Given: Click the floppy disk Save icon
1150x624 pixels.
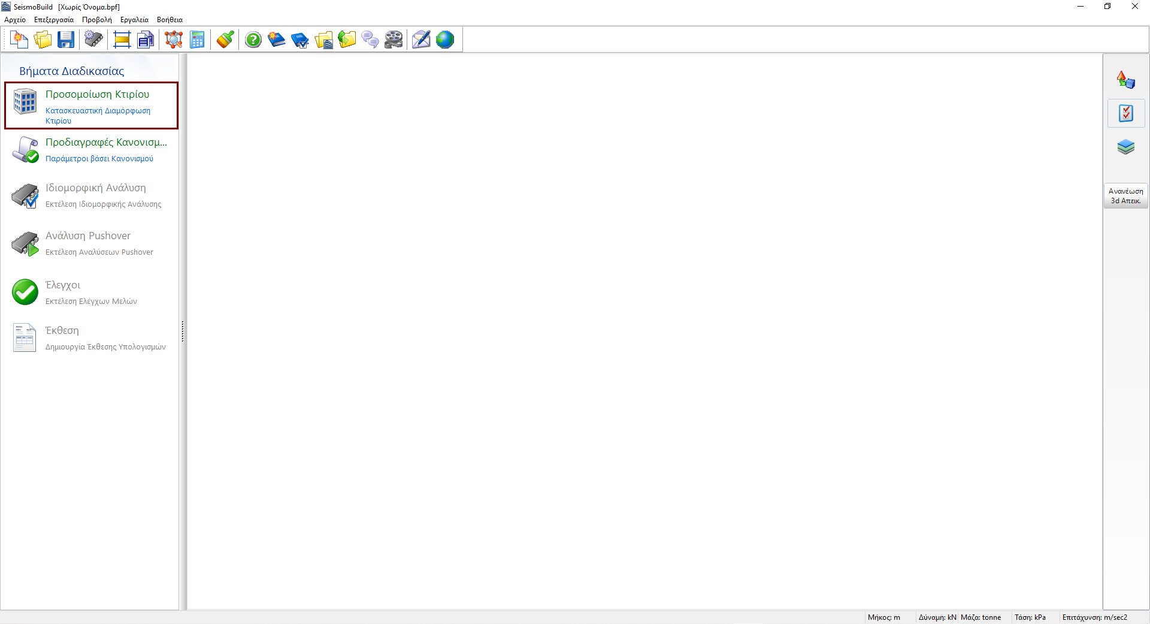Looking at the screenshot, I should [66, 40].
